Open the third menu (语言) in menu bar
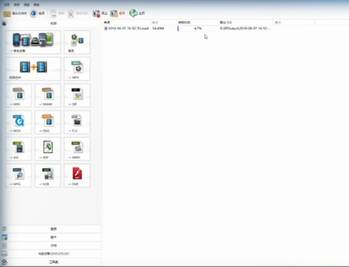Image resolution: width=349 pixels, height=267 pixels. [27, 5]
